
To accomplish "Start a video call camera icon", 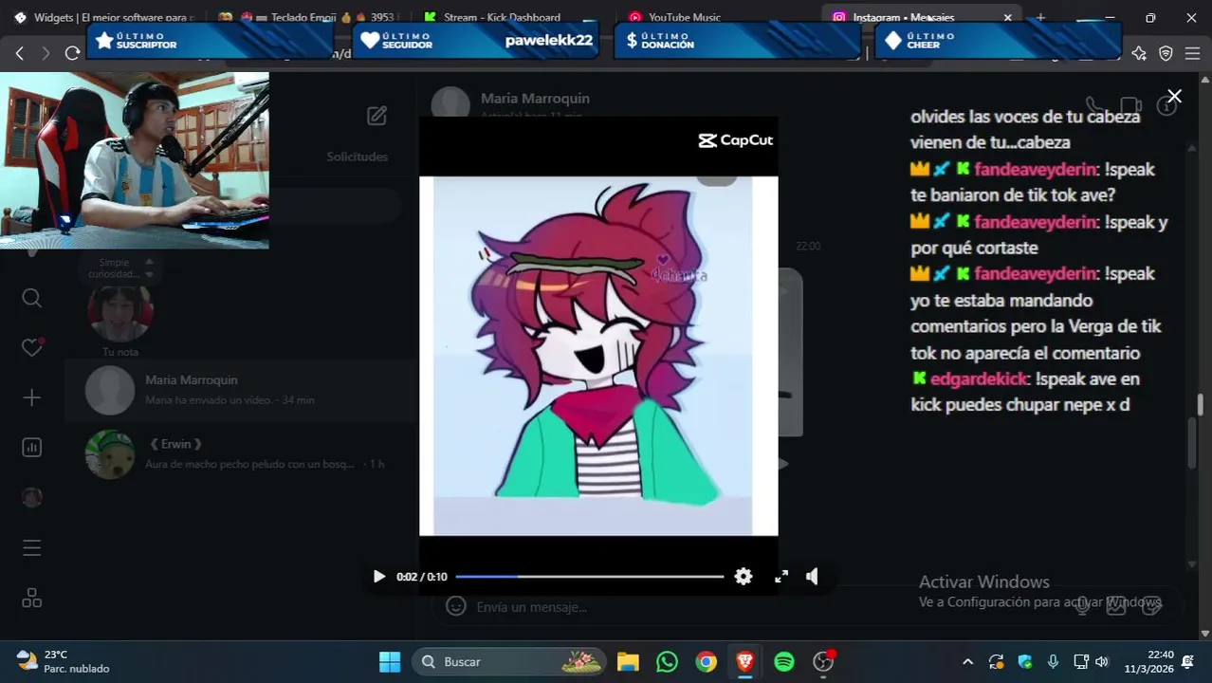I will point(1130,105).
